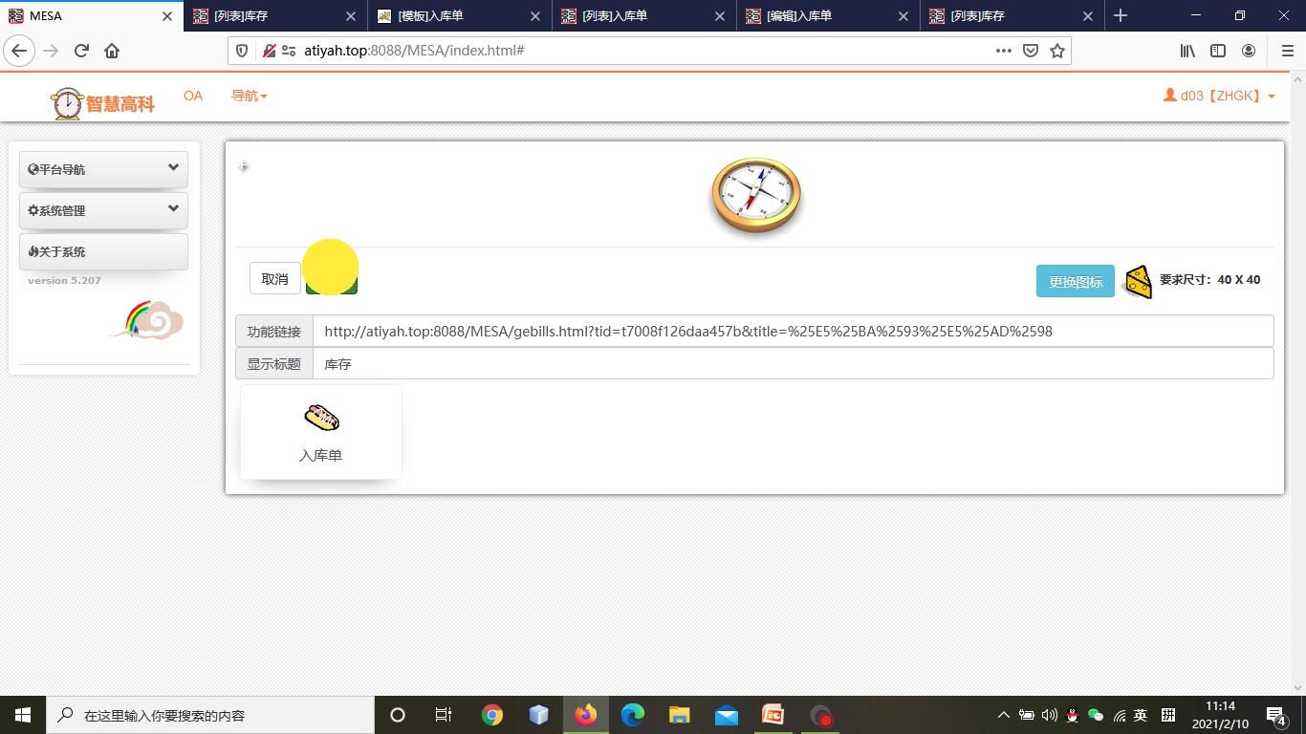Go back using Firefox back arrow

[19, 51]
